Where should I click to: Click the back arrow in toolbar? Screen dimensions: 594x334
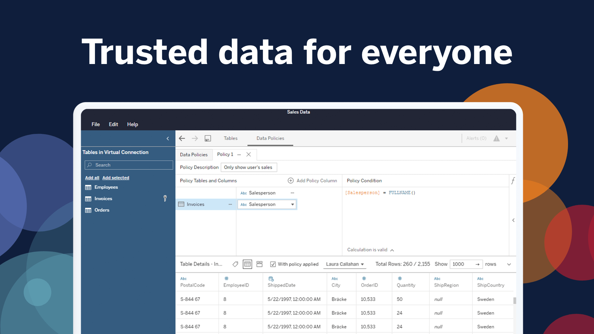182,138
